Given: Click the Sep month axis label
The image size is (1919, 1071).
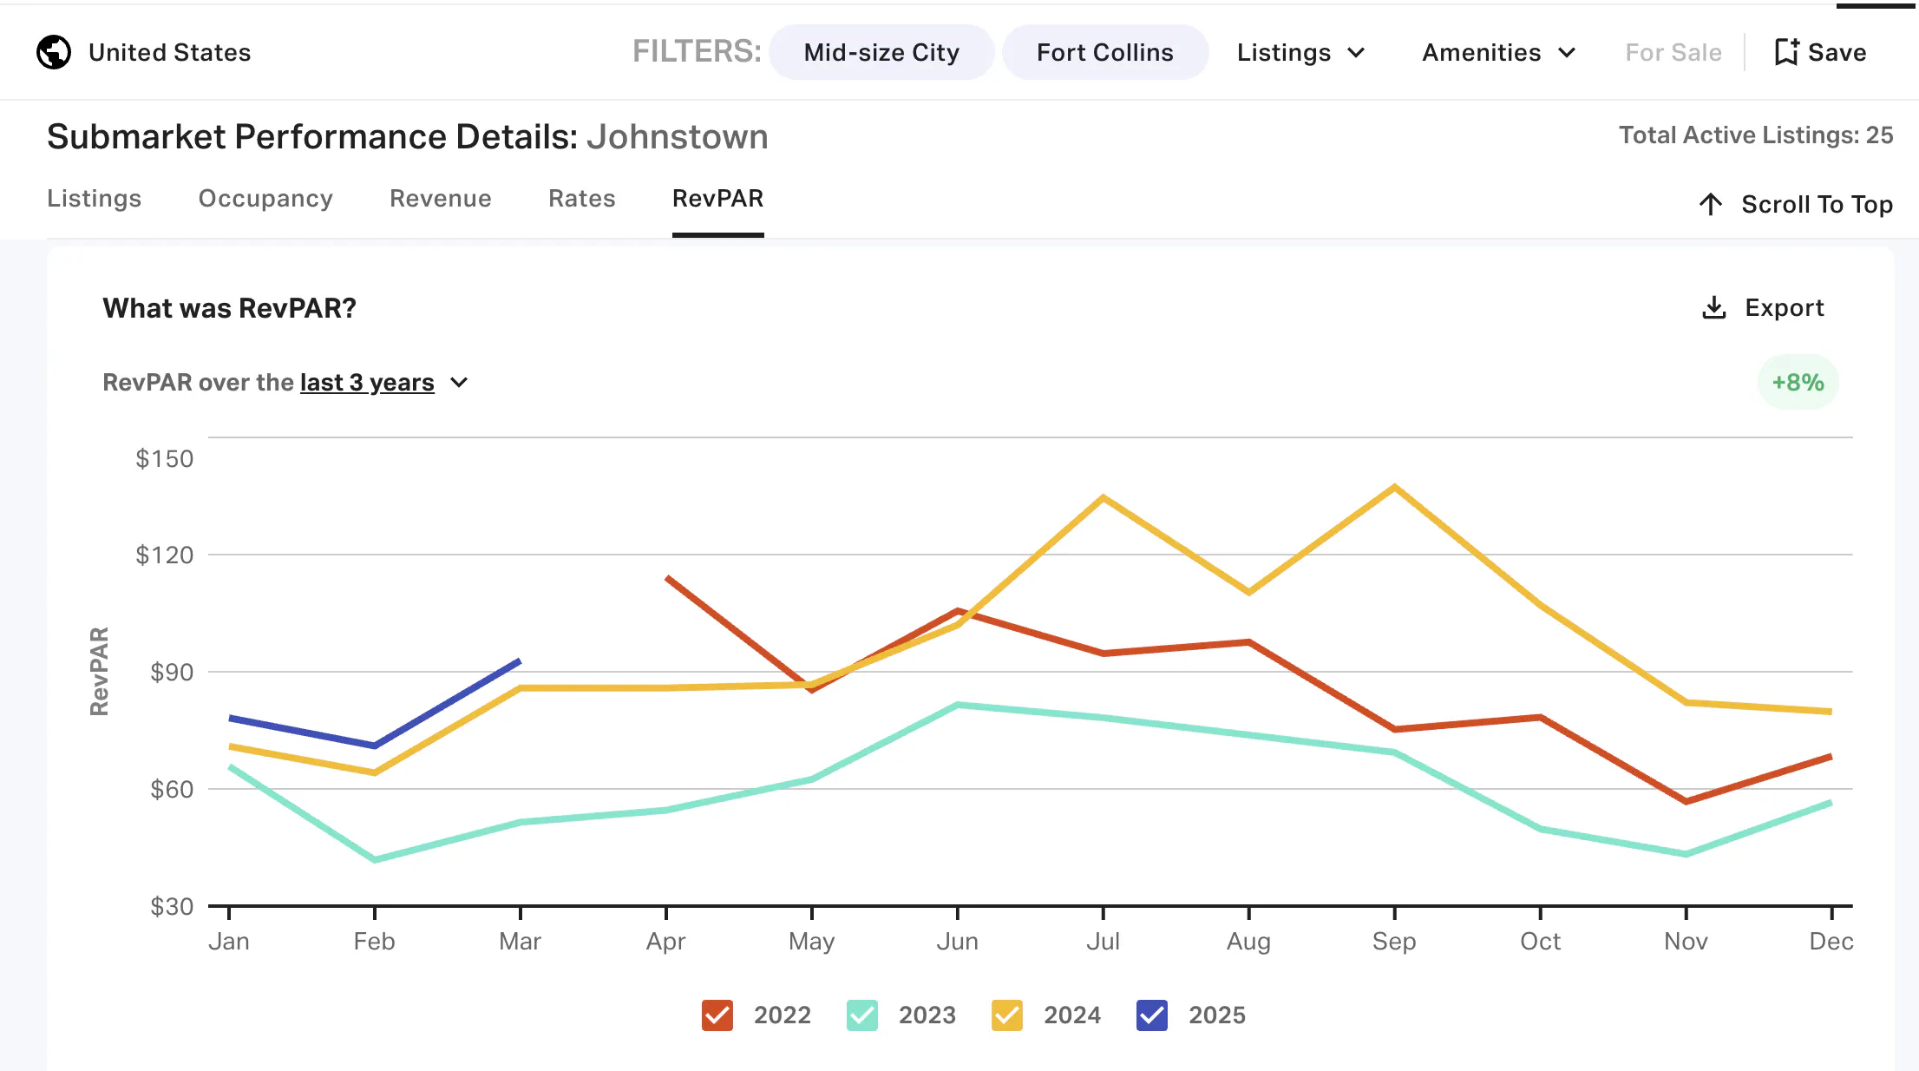Looking at the screenshot, I should tap(1394, 942).
